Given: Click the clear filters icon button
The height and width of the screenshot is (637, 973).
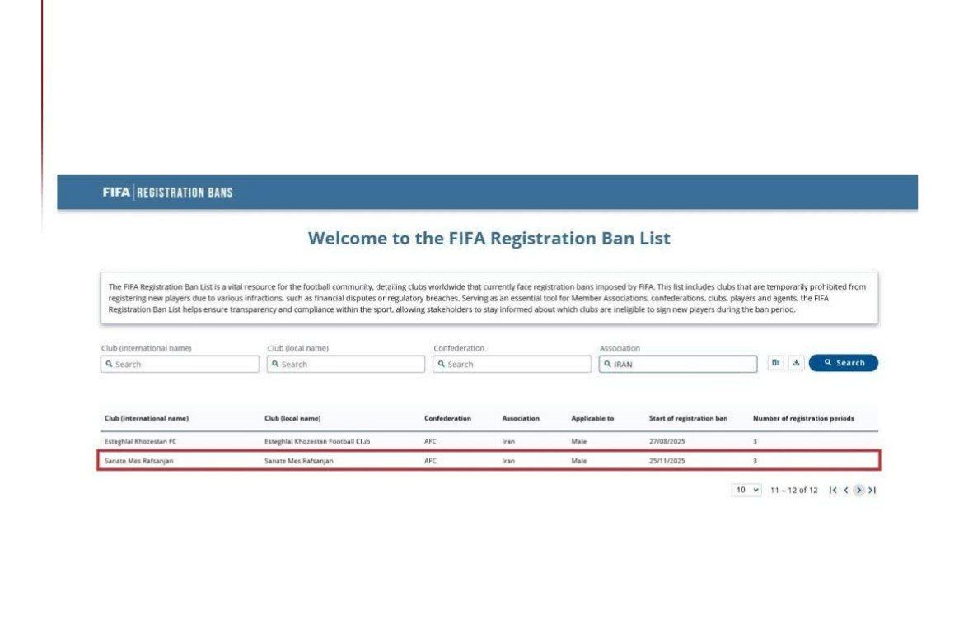Looking at the screenshot, I should 775,363.
